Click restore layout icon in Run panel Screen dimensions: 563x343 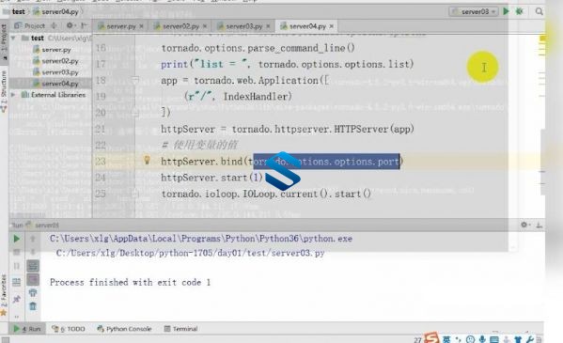(x=17, y=282)
